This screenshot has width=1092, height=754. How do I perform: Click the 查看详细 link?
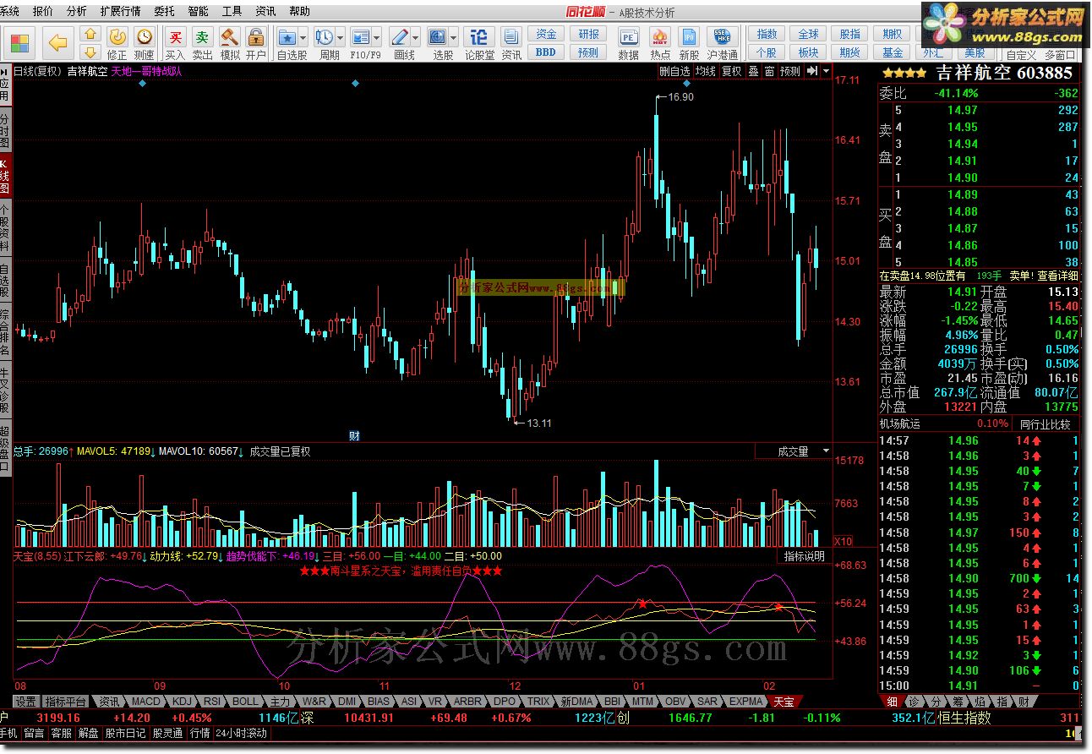point(1058,276)
